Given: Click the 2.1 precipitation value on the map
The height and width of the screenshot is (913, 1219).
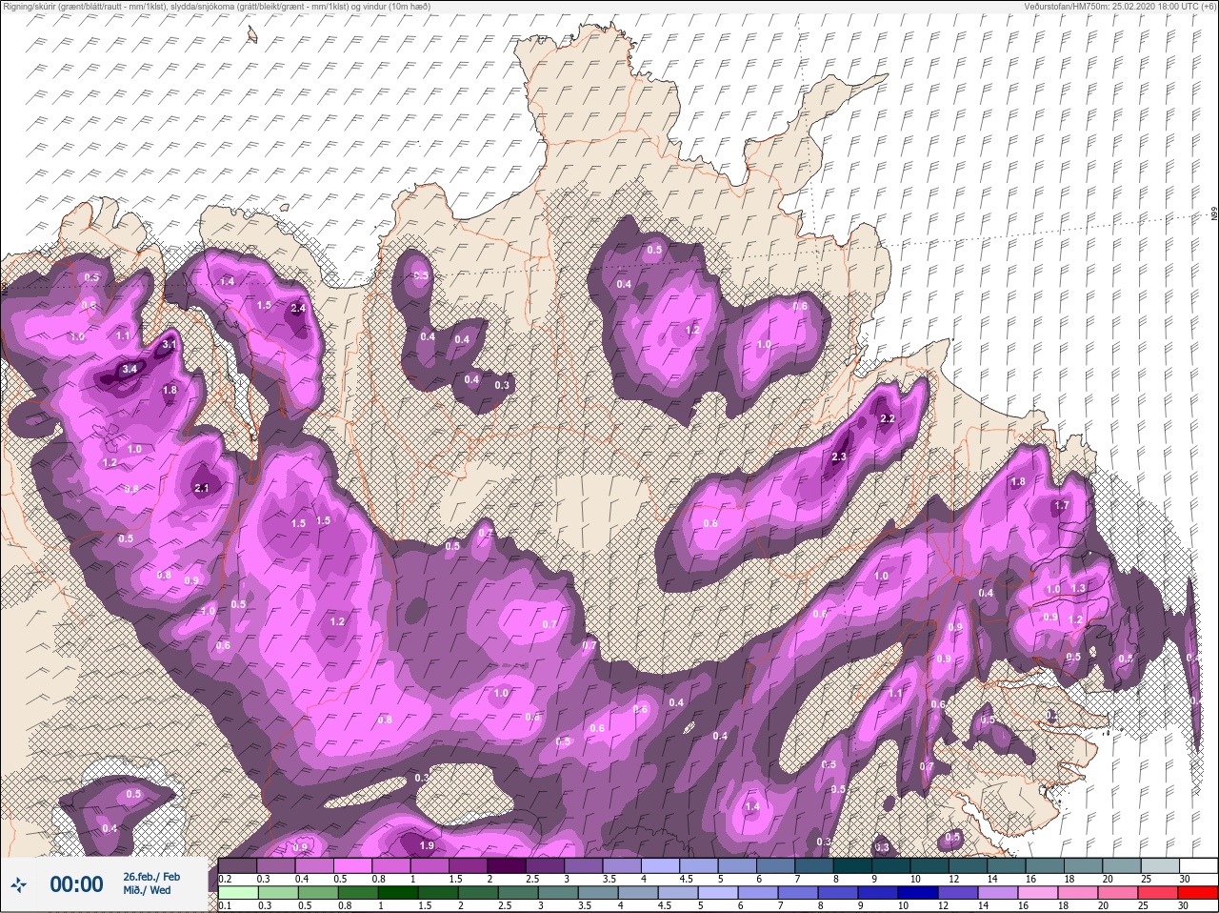Looking at the screenshot, I should coord(201,488).
